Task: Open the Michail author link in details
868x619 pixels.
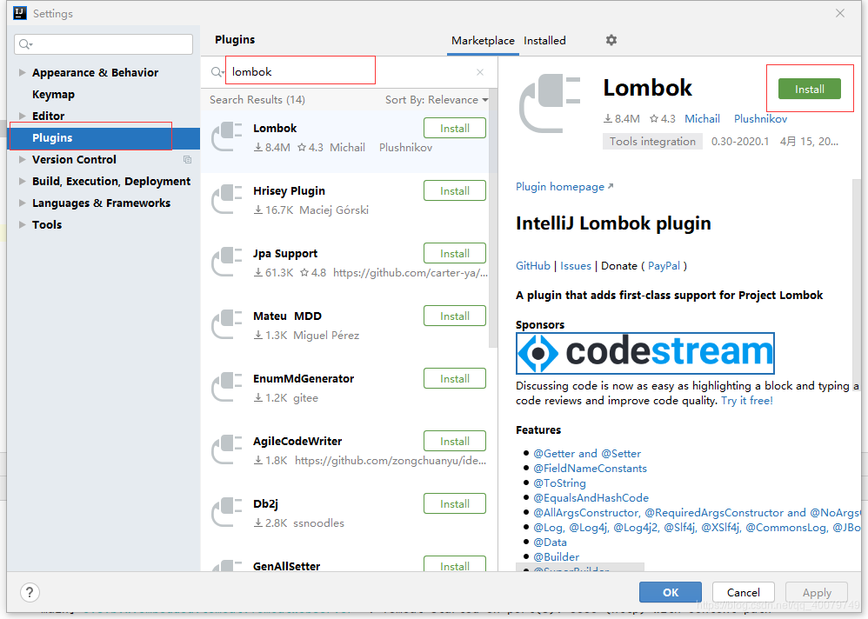Action: [702, 119]
